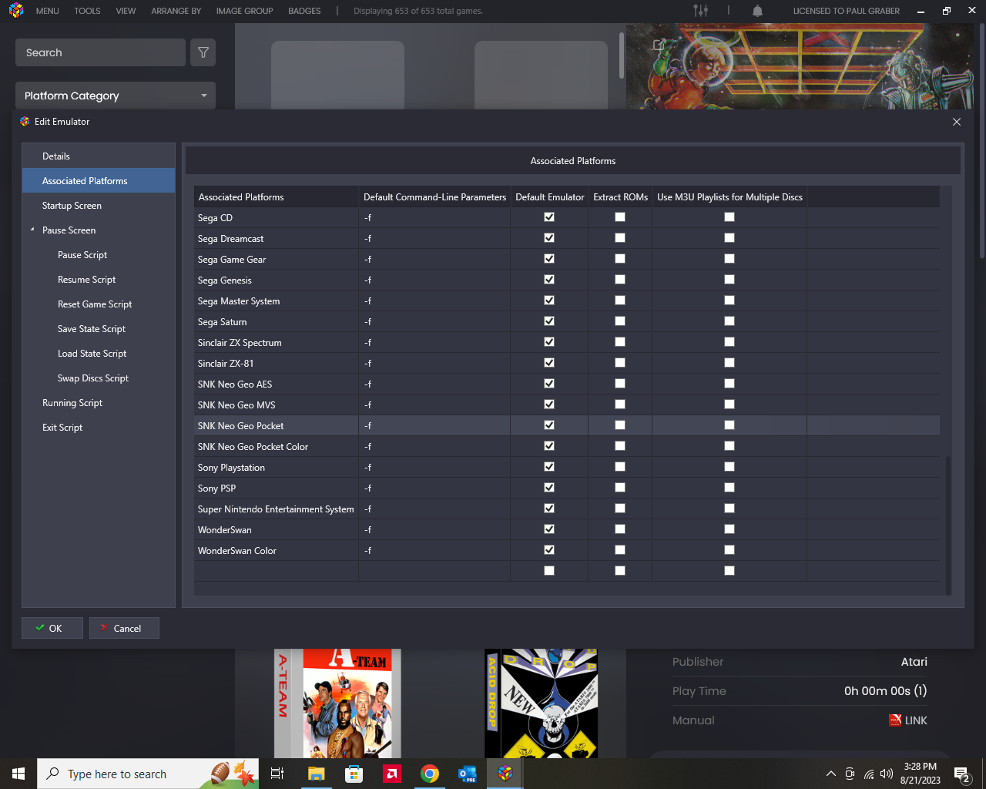
Task: Click the LaunchBox logo icon
Action: (15, 11)
